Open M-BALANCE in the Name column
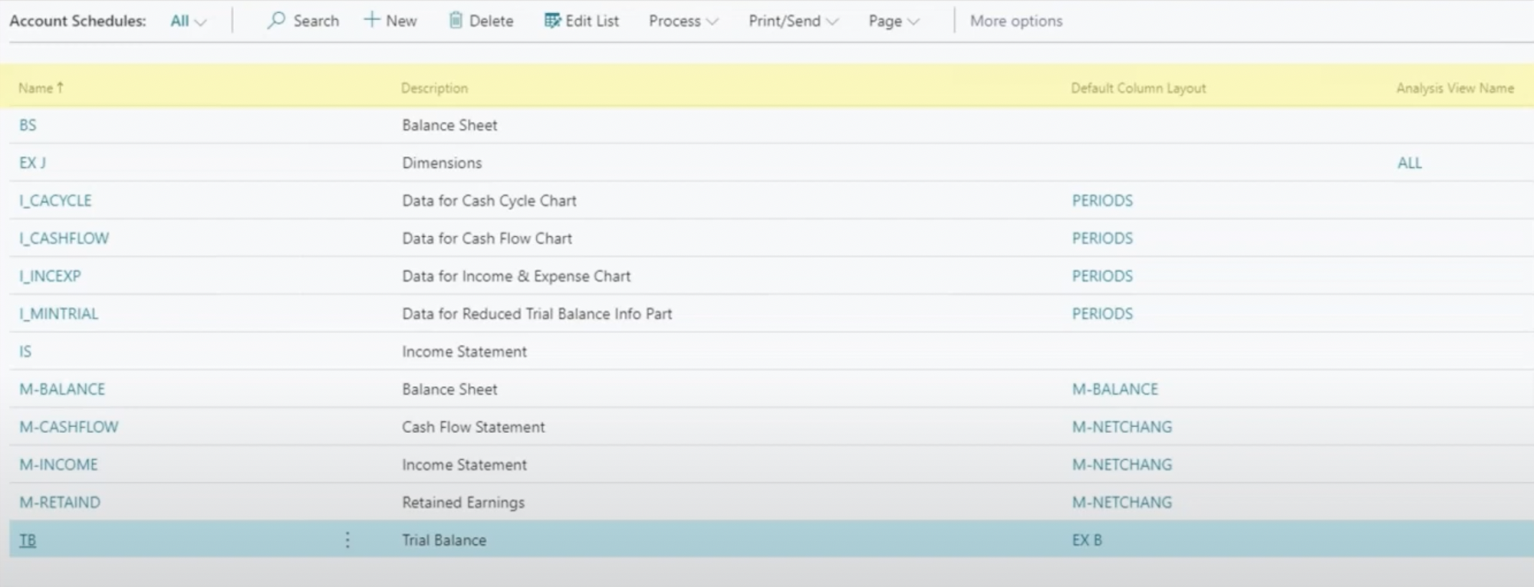1534x587 pixels. tap(62, 389)
